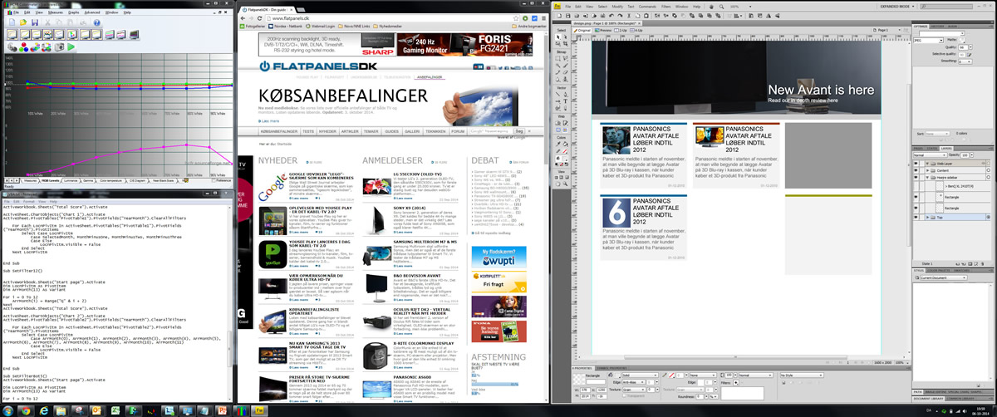Screen dimensions: 997x417
Task: Open the Graphs menu in HCFR
Action: click(74, 12)
